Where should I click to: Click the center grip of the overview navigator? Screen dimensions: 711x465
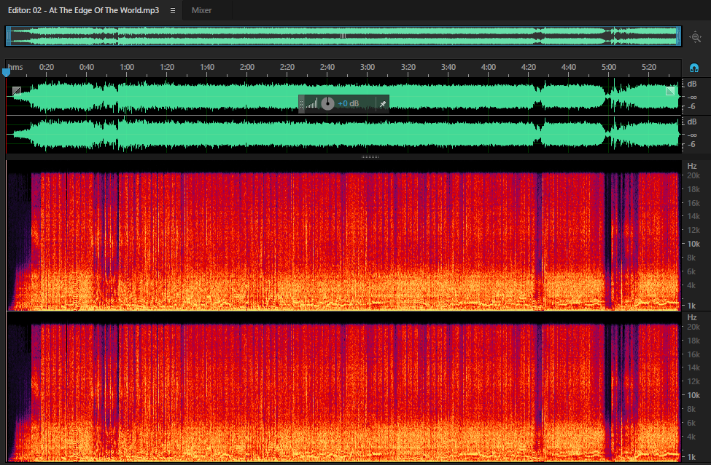click(x=343, y=36)
